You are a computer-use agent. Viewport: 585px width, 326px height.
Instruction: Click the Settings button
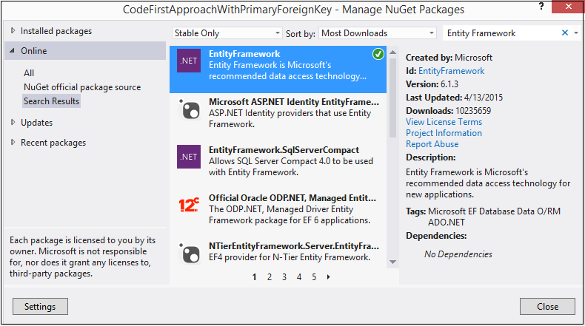pos(41,306)
